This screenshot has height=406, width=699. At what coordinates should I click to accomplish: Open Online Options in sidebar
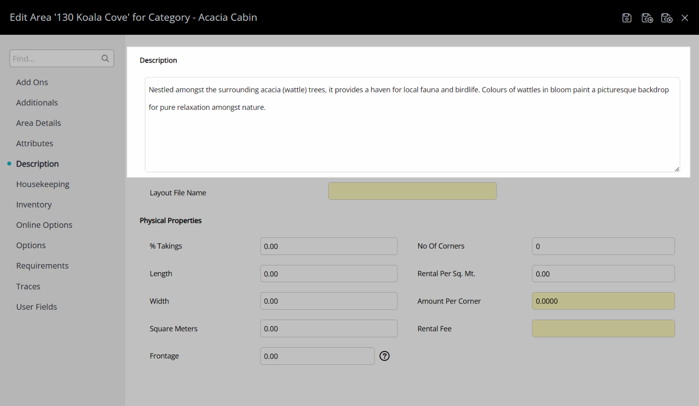pyautogui.click(x=44, y=225)
